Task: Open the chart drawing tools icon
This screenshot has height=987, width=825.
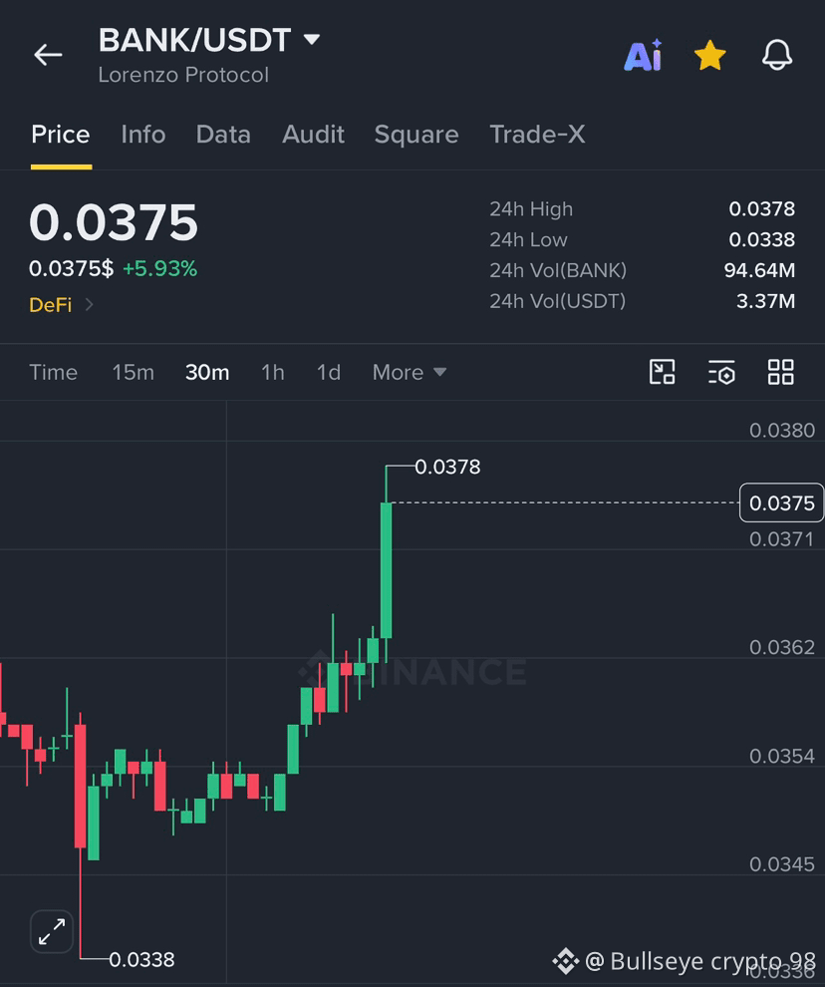Action: tap(662, 372)
